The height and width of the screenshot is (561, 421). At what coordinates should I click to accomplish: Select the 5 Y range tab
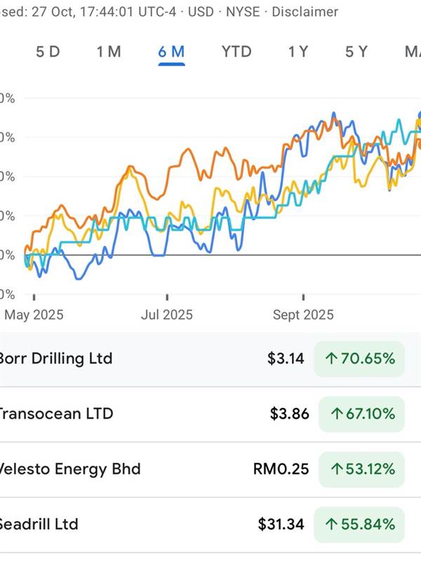tap(356, 51)
